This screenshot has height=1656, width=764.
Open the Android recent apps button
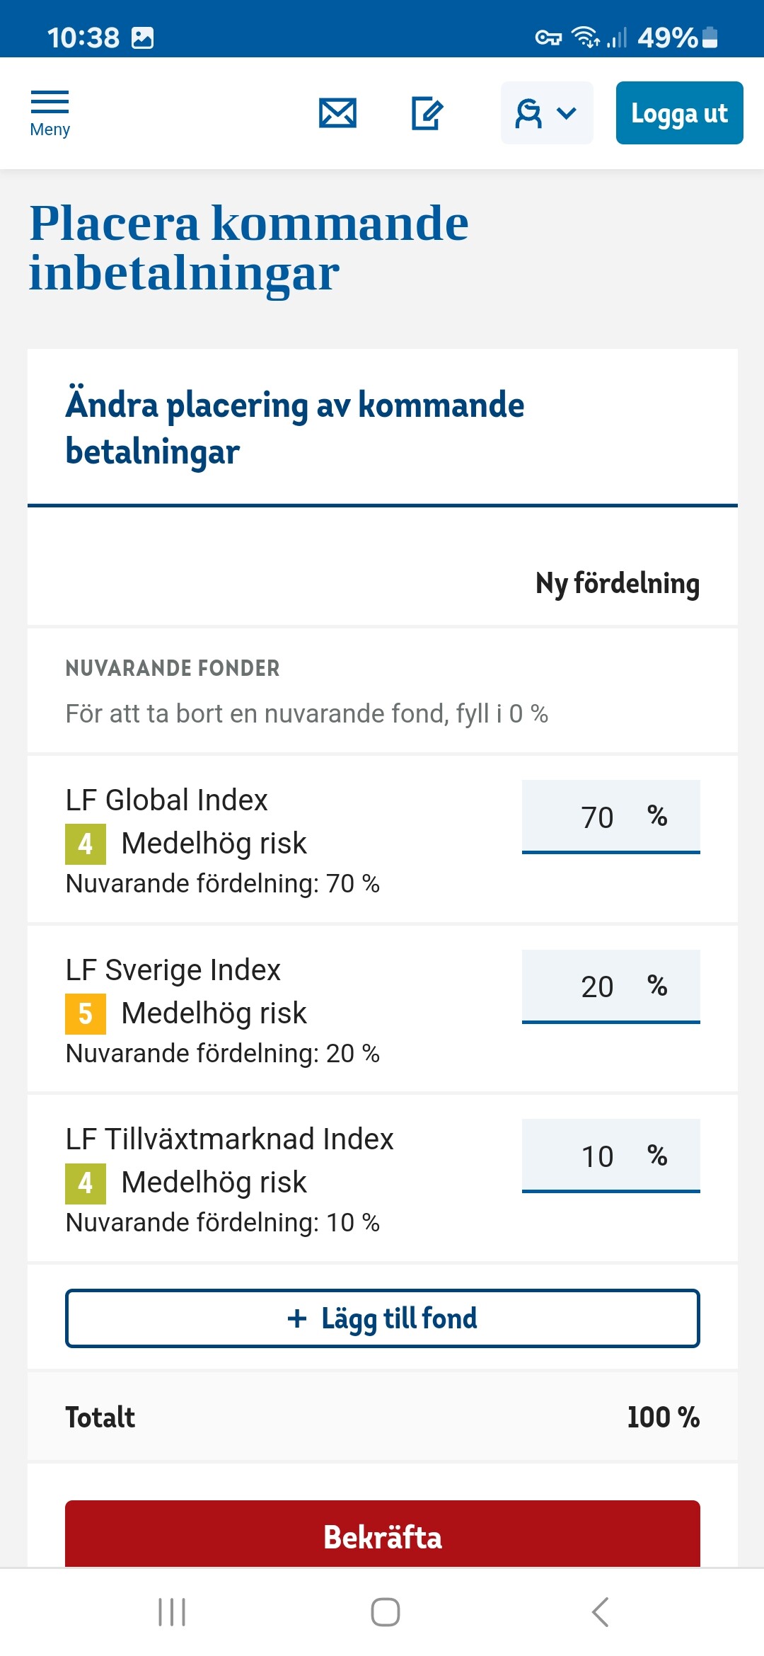[x=172, y=1612]
